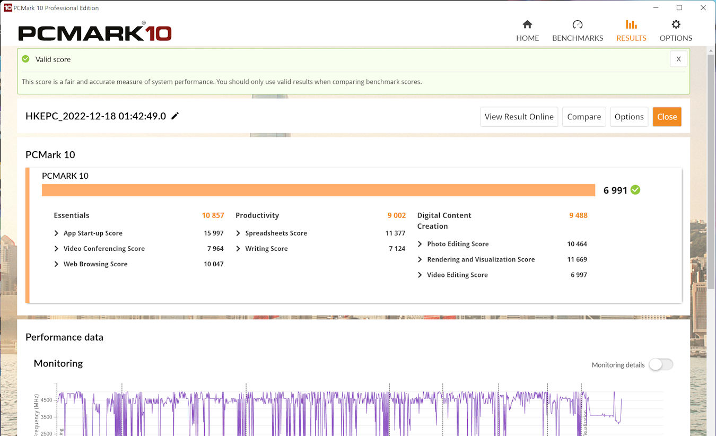Click the home house icon
716x436 pixels.
pyautogui.click(x=527, y=24)
